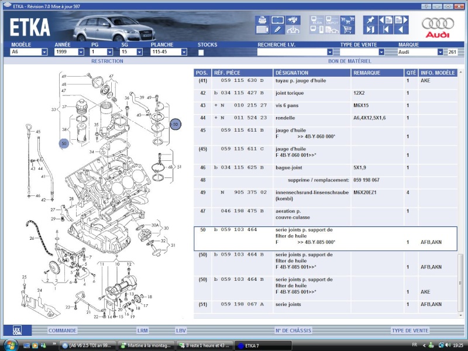Click the document and car icon

tap(332, 30)
